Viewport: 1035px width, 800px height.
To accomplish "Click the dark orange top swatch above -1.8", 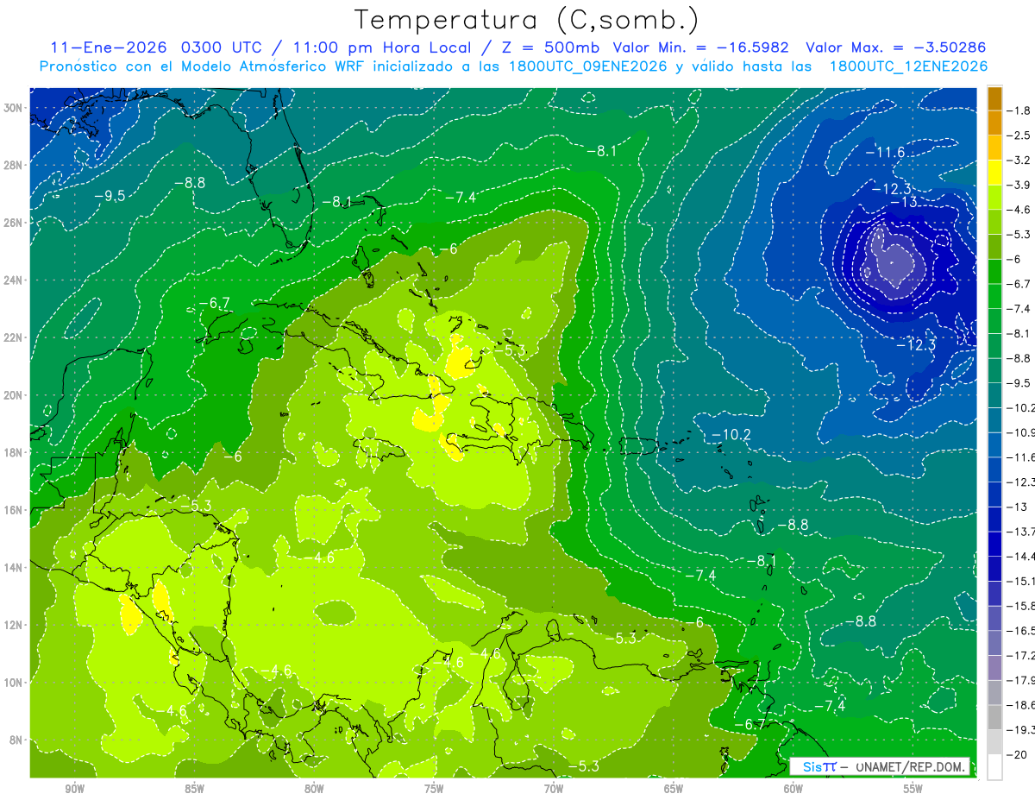I will 994,98.
